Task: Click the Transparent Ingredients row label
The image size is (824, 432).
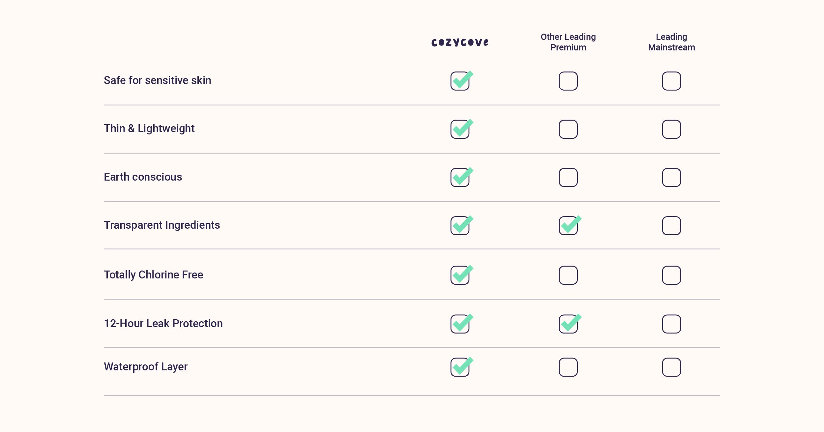Action: (162, 225)
